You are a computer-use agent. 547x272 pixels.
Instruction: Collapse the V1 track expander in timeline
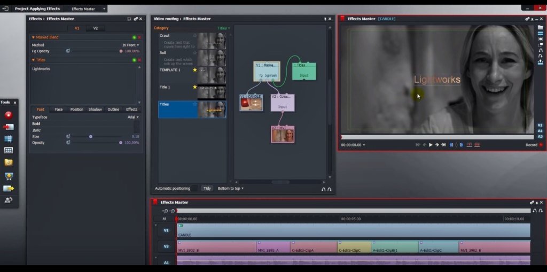coord(156,225)
